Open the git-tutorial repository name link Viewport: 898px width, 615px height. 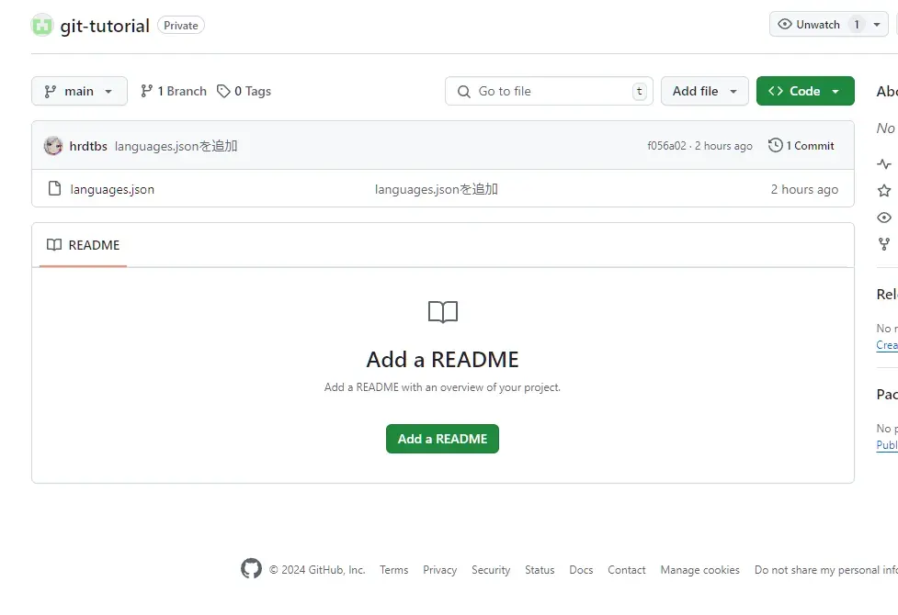pos(105,26)
